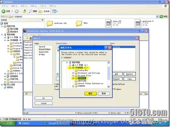Select the pxelinux.cfg folder icon
The width and height of the screenshot is (170, 127).
click(50, 23)
